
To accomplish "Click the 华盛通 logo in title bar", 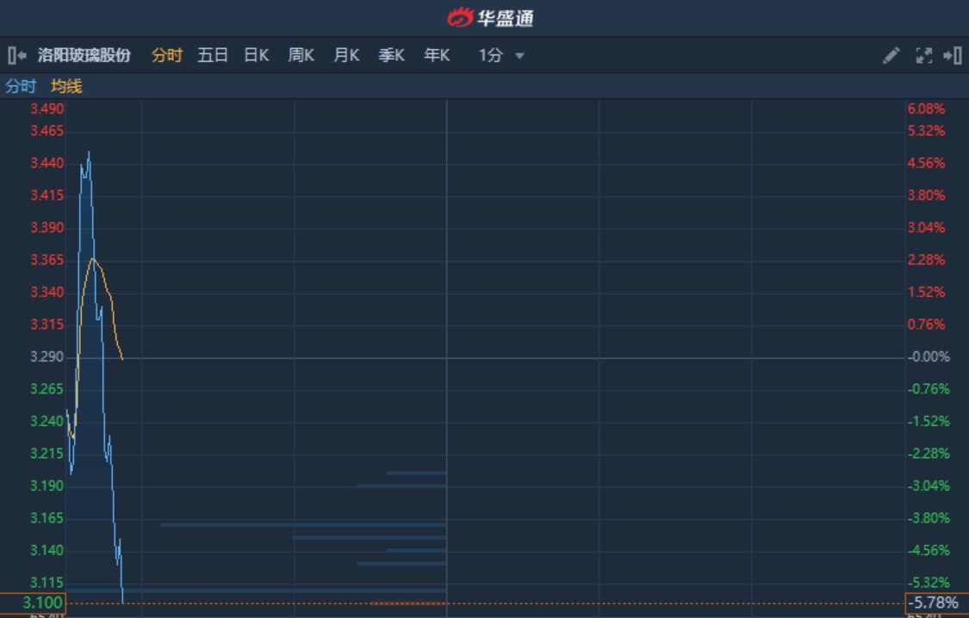I will [490, 17].
